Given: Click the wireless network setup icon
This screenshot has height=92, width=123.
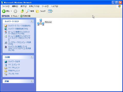Looking at the screenshot, I should point(6,36).
